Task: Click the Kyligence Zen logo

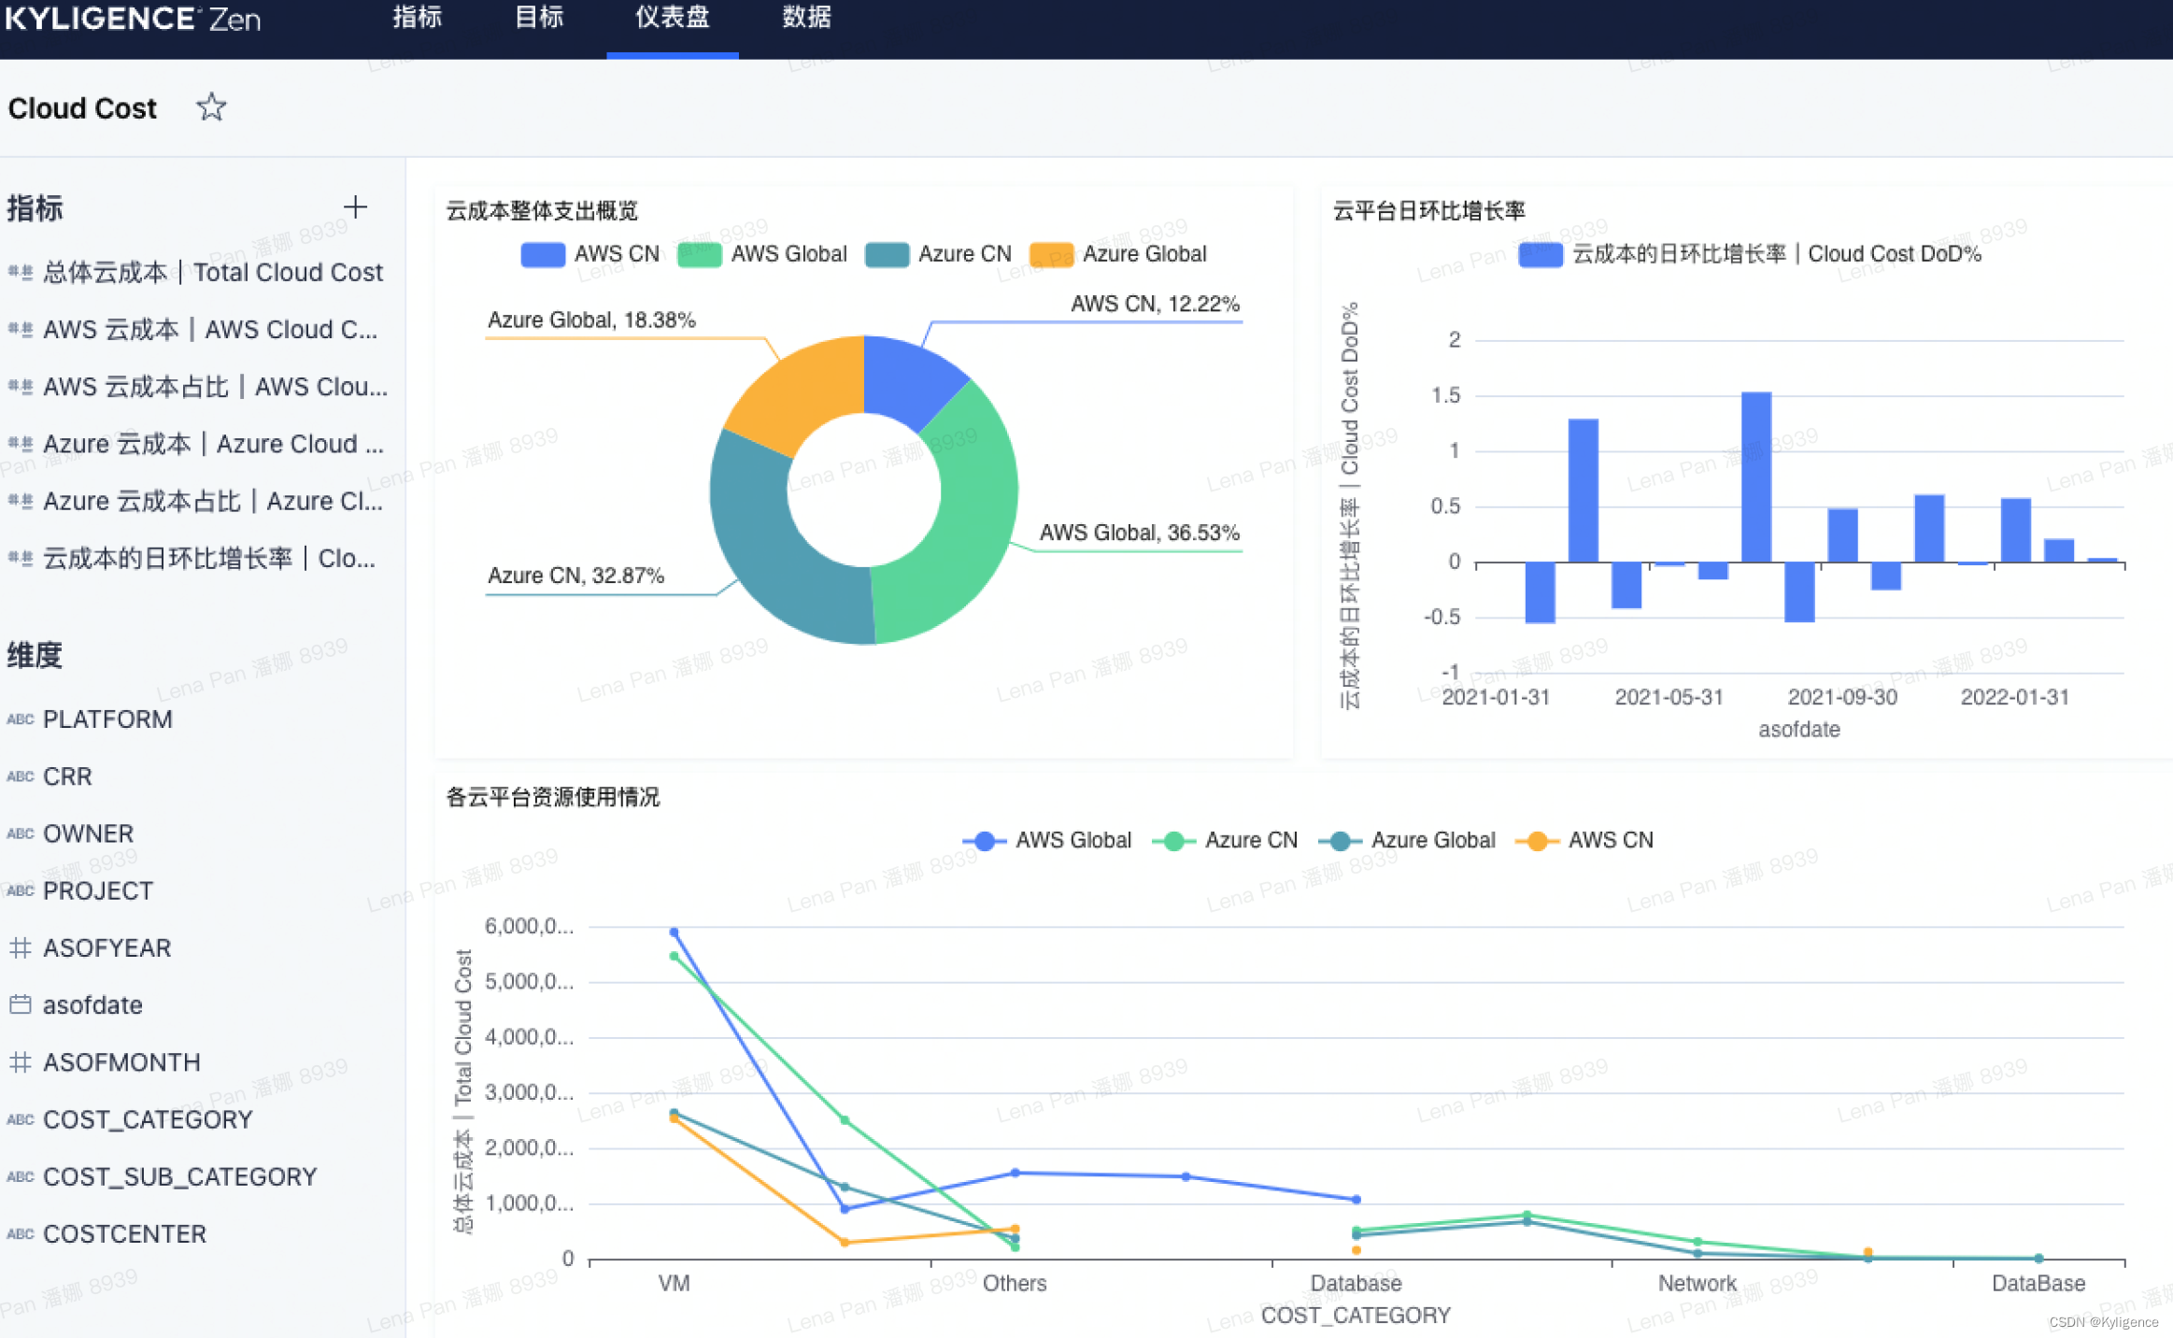Action: coord(133,19)
